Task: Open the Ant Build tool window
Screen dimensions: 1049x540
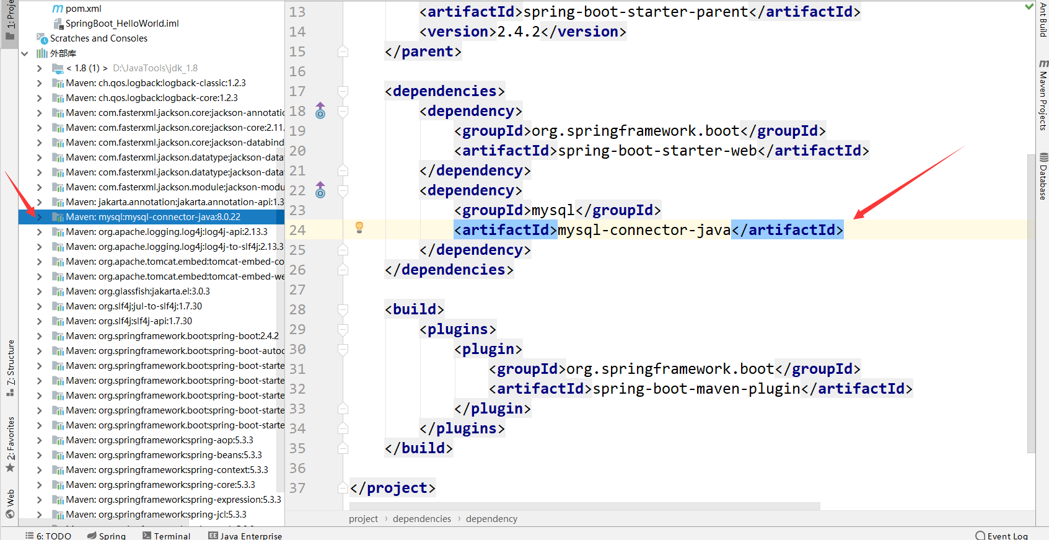Action: tap(1043, 19)
